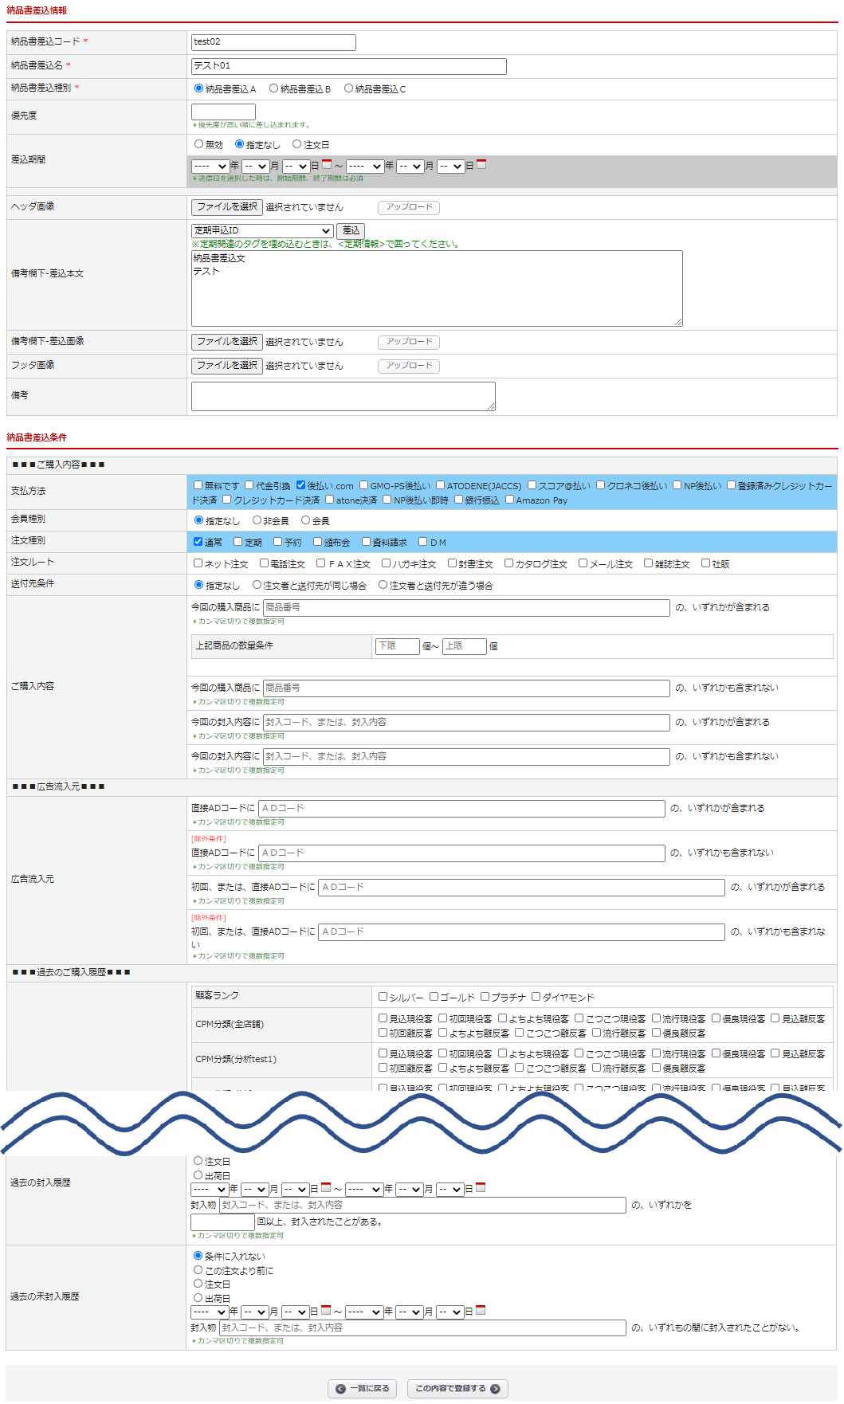Viewport: 844px width, 1404px height.
Task: Open end date calendar in 差込期間 row
Action: [481, 165]
